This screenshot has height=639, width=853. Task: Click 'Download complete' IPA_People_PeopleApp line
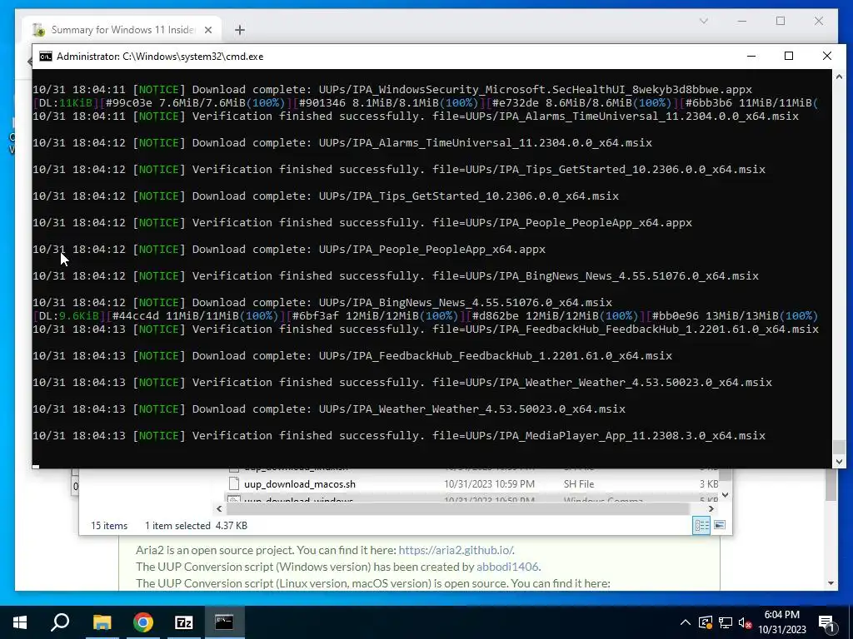tap(289, 250)
